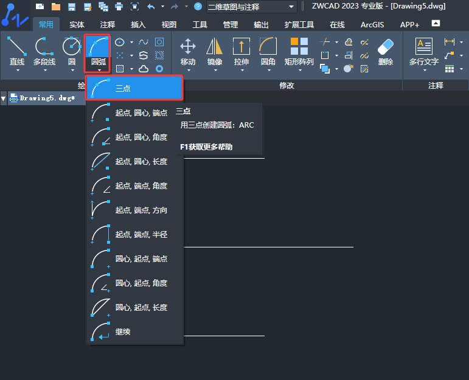Choose 圆心, 起点, 端点 arc option
This screenshot has width=469, height=380.
click(x=134, y=258)
